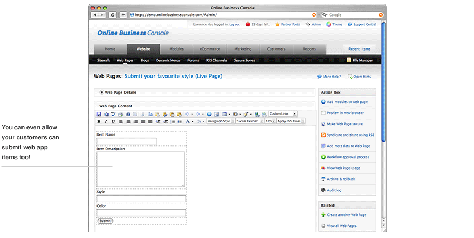The image size is (474, 238).
Task: Click the RSS syndicate icon in Action Box
Action: pos(323,135)
